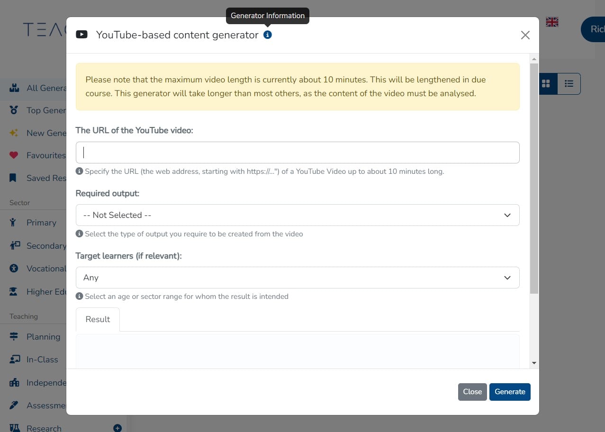Screen dimensions: 605x432
Task: Open Favourites with the heart icon
Action: pos(14,155)
